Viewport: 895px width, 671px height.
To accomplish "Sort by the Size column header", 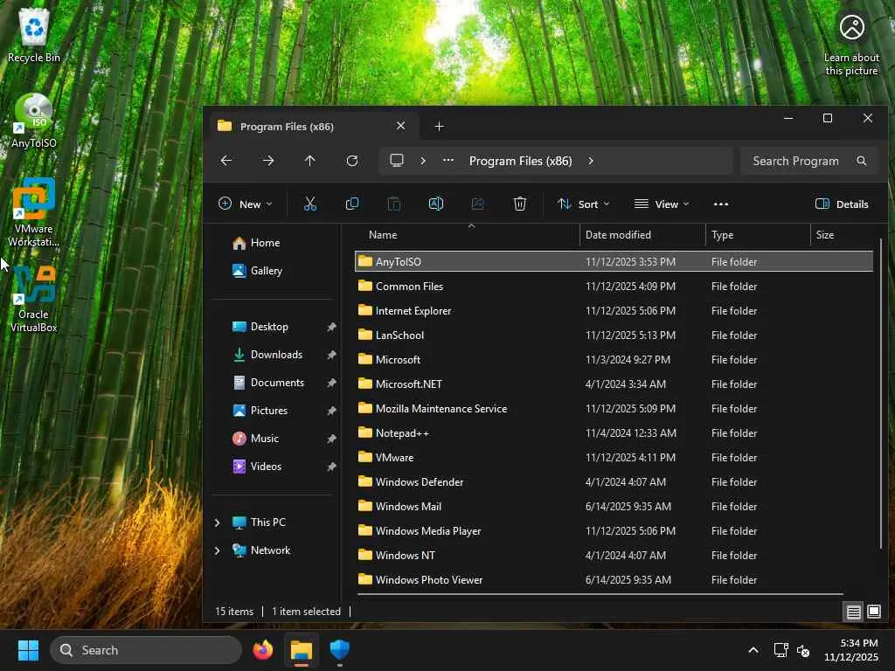I will (x=842, y=234).
